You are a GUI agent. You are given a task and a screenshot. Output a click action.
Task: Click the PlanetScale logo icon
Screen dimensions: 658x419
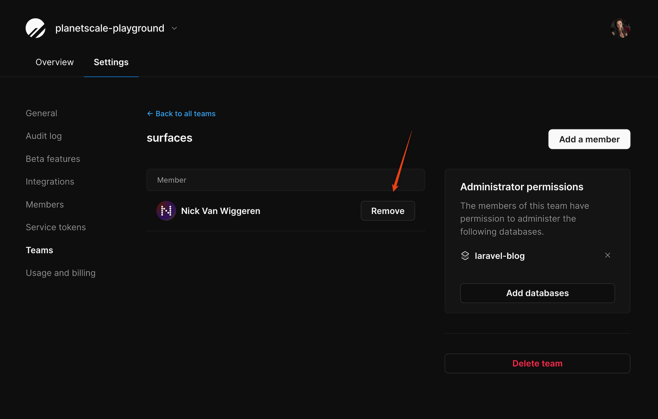coord(35,28)
